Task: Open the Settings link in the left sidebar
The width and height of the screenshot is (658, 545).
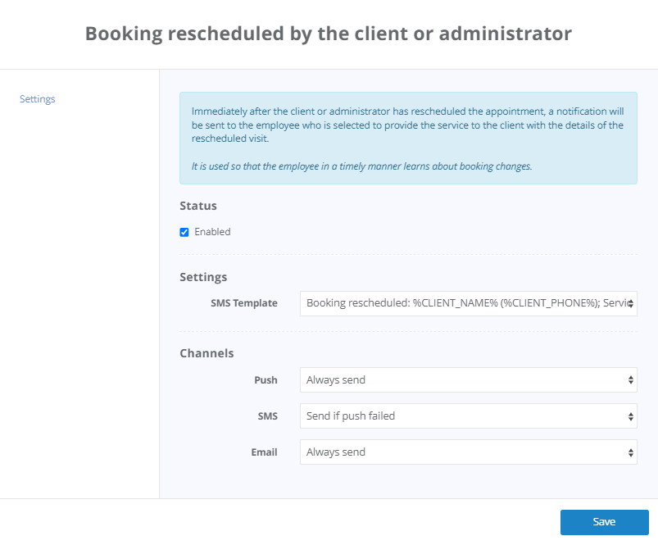Action: (x=38, y=99)
